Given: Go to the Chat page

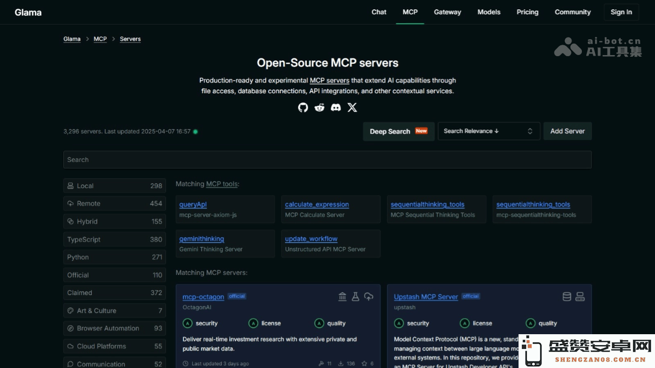Looking at the screenshot, I should coord(379,12).
